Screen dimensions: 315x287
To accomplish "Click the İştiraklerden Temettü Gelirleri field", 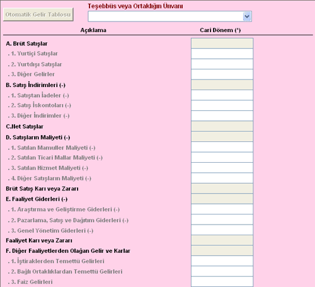I will pyautogui.click(x=222, y=261).
